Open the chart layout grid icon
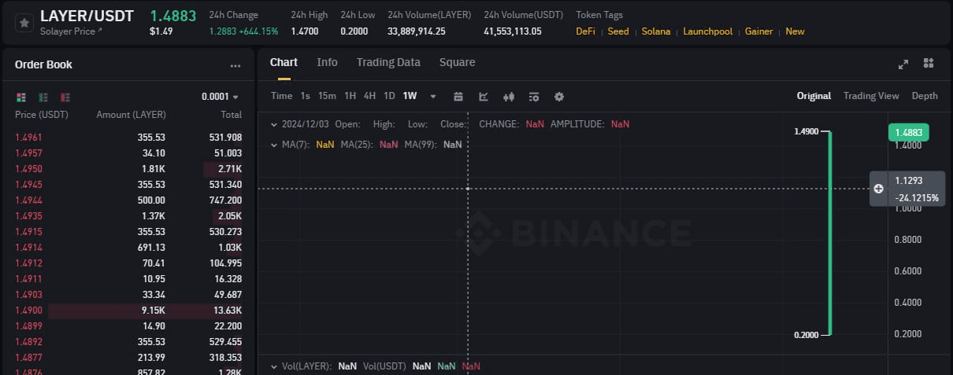 pyautogui.click(x=929, y=63)
